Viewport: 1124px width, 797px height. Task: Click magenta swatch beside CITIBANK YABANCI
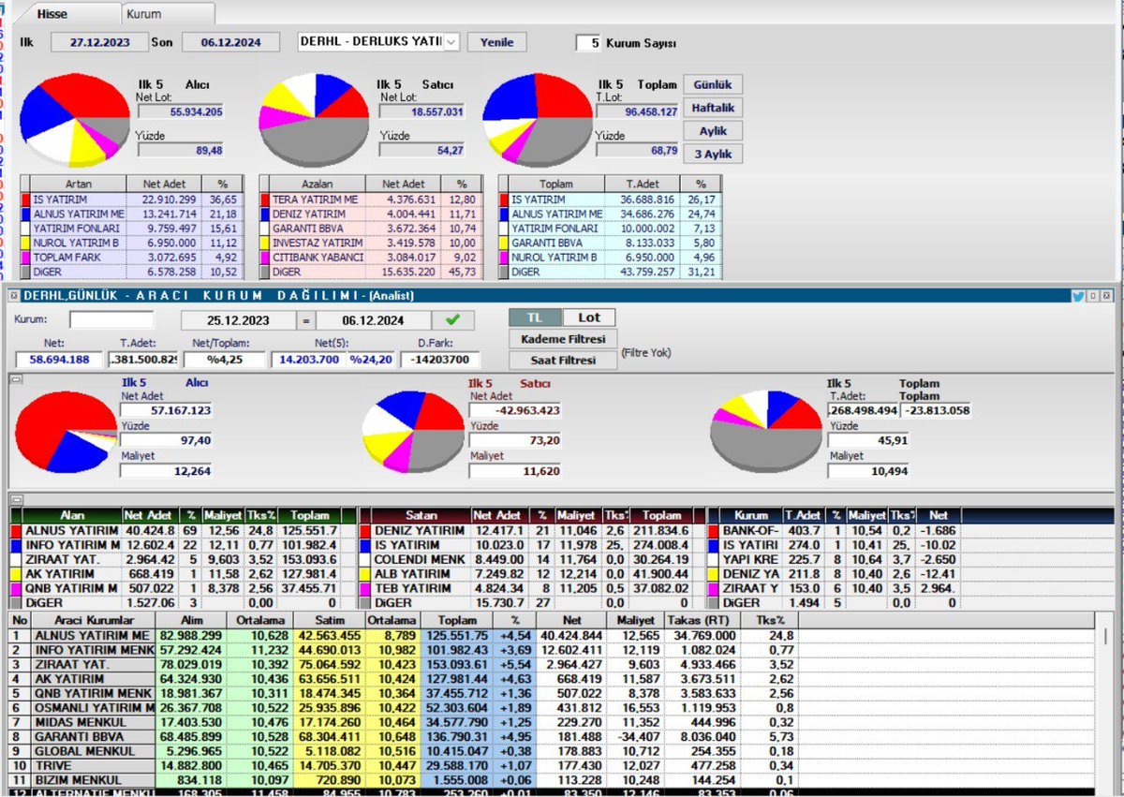point(265,256)
